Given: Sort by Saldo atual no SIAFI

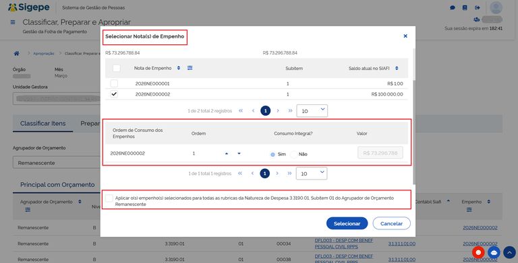Looking at the screenshot, I should pyautogui.click(x=397, y=68).
